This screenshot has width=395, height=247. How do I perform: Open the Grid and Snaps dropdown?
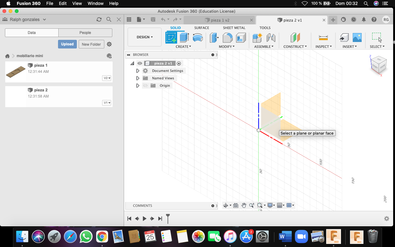tap(281, 205)
